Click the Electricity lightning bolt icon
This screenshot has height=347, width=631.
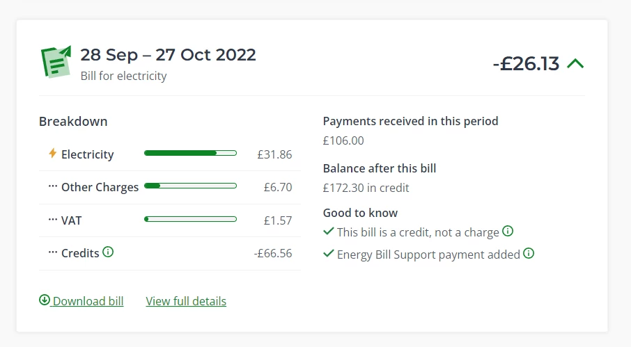click(52, 154)
